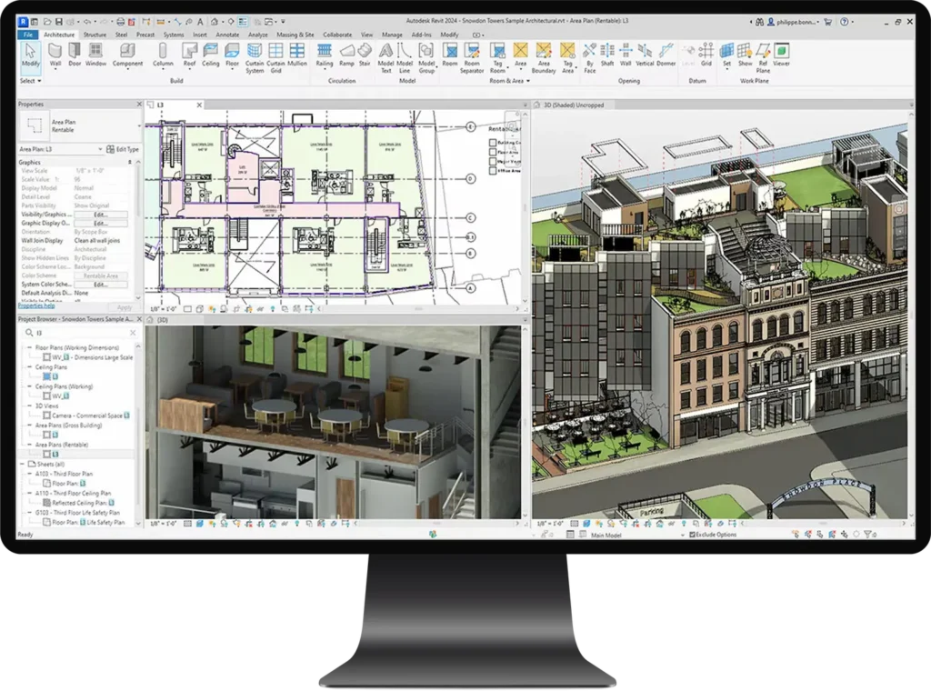
Task: Open the Annotate ribbon tab
Action: [x=227, y=35]
